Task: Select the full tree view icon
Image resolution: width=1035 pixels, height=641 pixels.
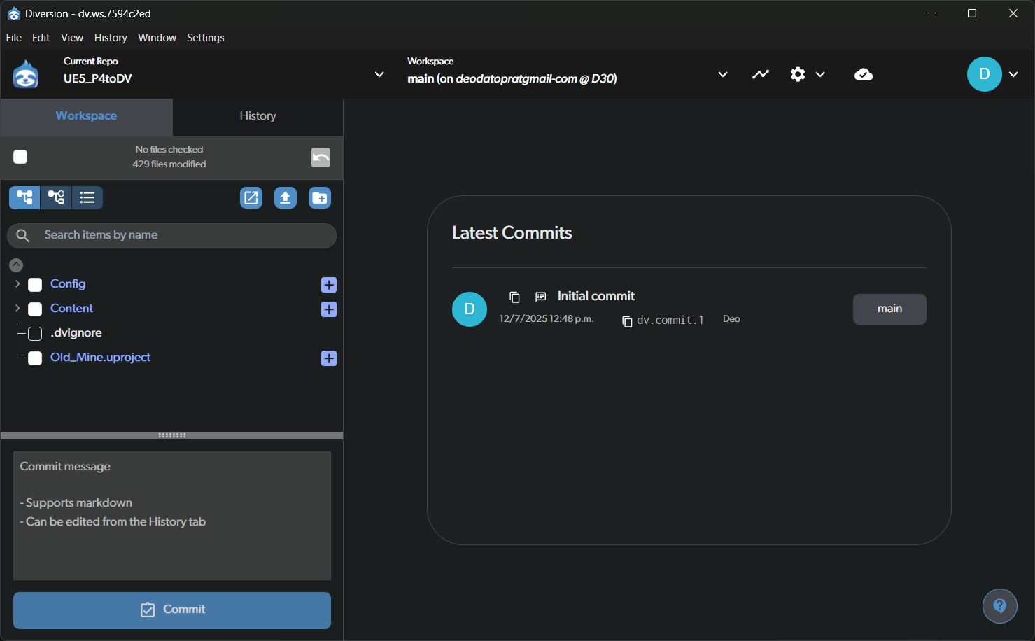Action: (24, 198)
